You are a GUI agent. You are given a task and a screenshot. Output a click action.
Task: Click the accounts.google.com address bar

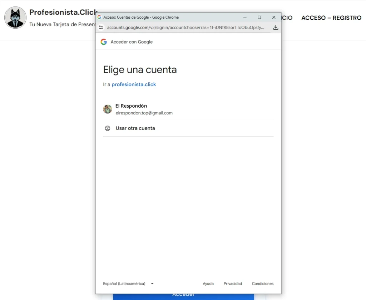pyautogui.click(x=186, y=28)
